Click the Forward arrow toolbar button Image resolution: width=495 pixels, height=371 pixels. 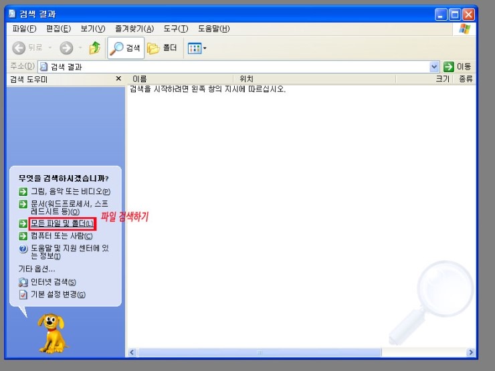pyautogui.click(x=66, y=48)
